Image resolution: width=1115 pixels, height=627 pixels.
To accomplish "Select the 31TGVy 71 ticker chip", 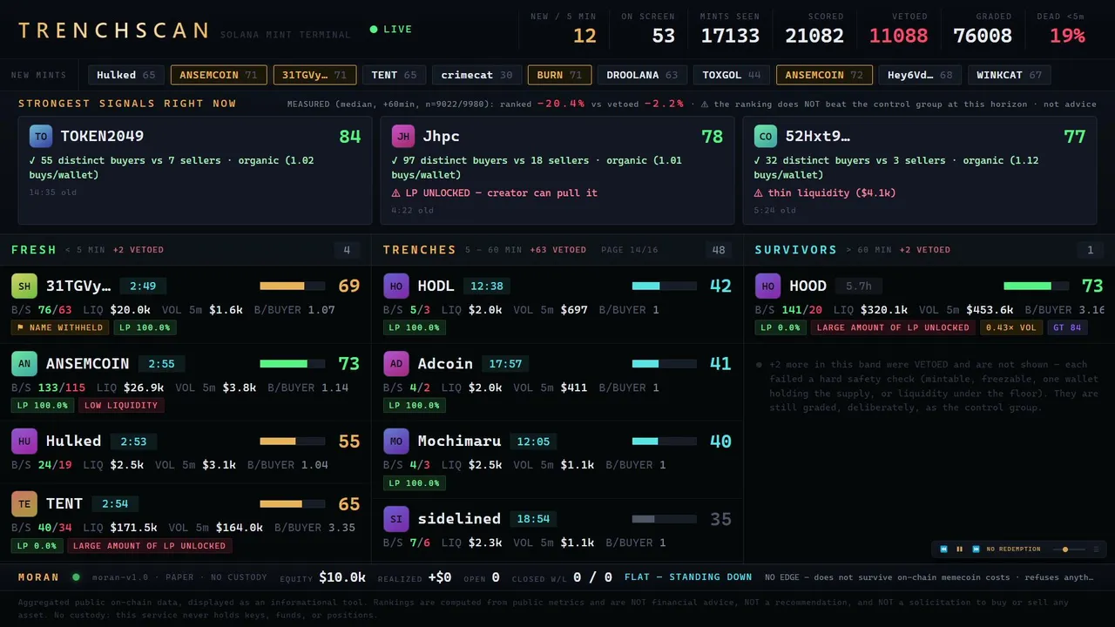I will click(x=314, y=75).
